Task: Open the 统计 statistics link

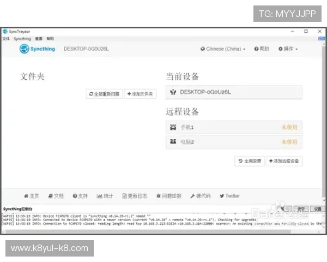Action: [x=105, y=196]
